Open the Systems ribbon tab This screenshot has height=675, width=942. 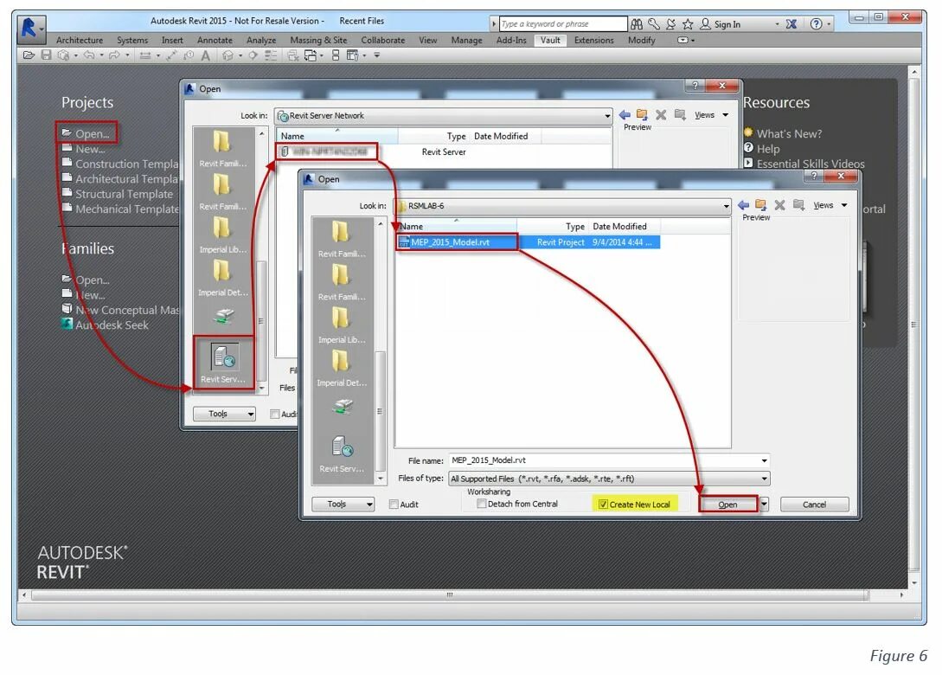coord(132,41)
